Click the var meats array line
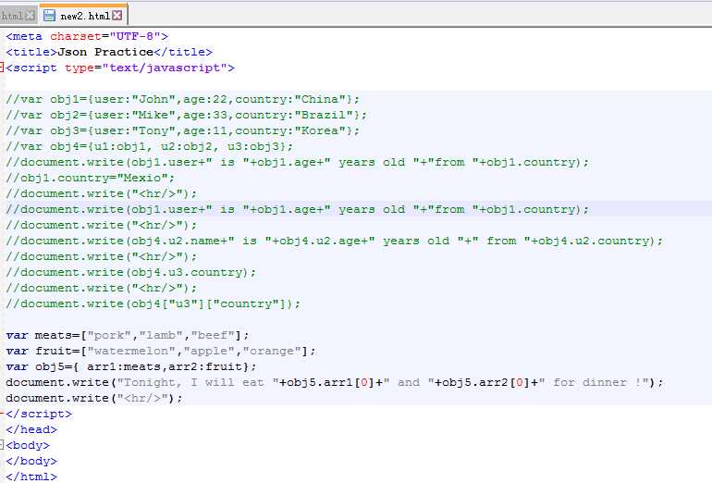The width and height of the screenshot is (712, 483). click(x=128, y=335)
